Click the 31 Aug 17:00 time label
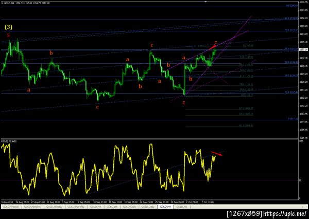309x219 pixels. point(53,202)
